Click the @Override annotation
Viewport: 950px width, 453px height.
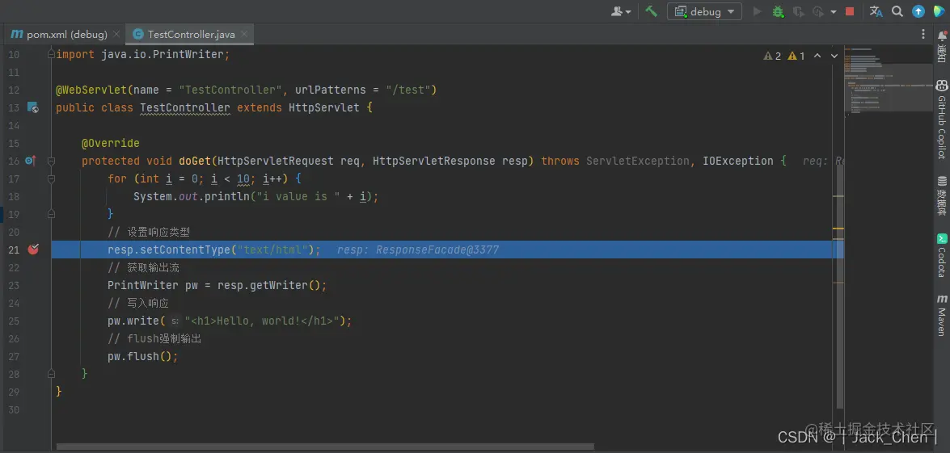click(x=110, y=144)
